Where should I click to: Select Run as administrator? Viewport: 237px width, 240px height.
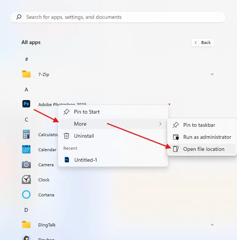point(207,137)
